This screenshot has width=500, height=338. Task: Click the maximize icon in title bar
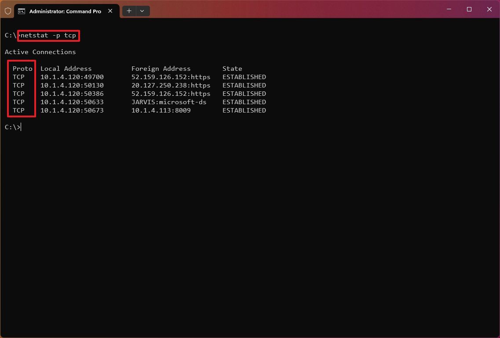point(469,9)
